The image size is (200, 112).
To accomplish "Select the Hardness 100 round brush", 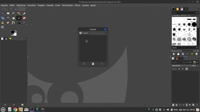I will [194, 24].
